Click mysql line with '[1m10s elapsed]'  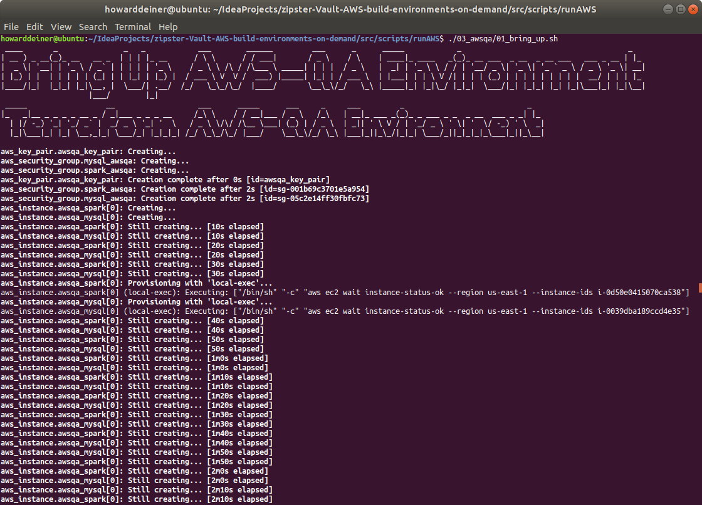[x=137, y=387]
